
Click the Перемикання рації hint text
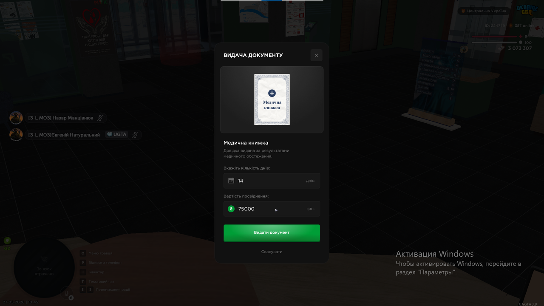(113, 289)
